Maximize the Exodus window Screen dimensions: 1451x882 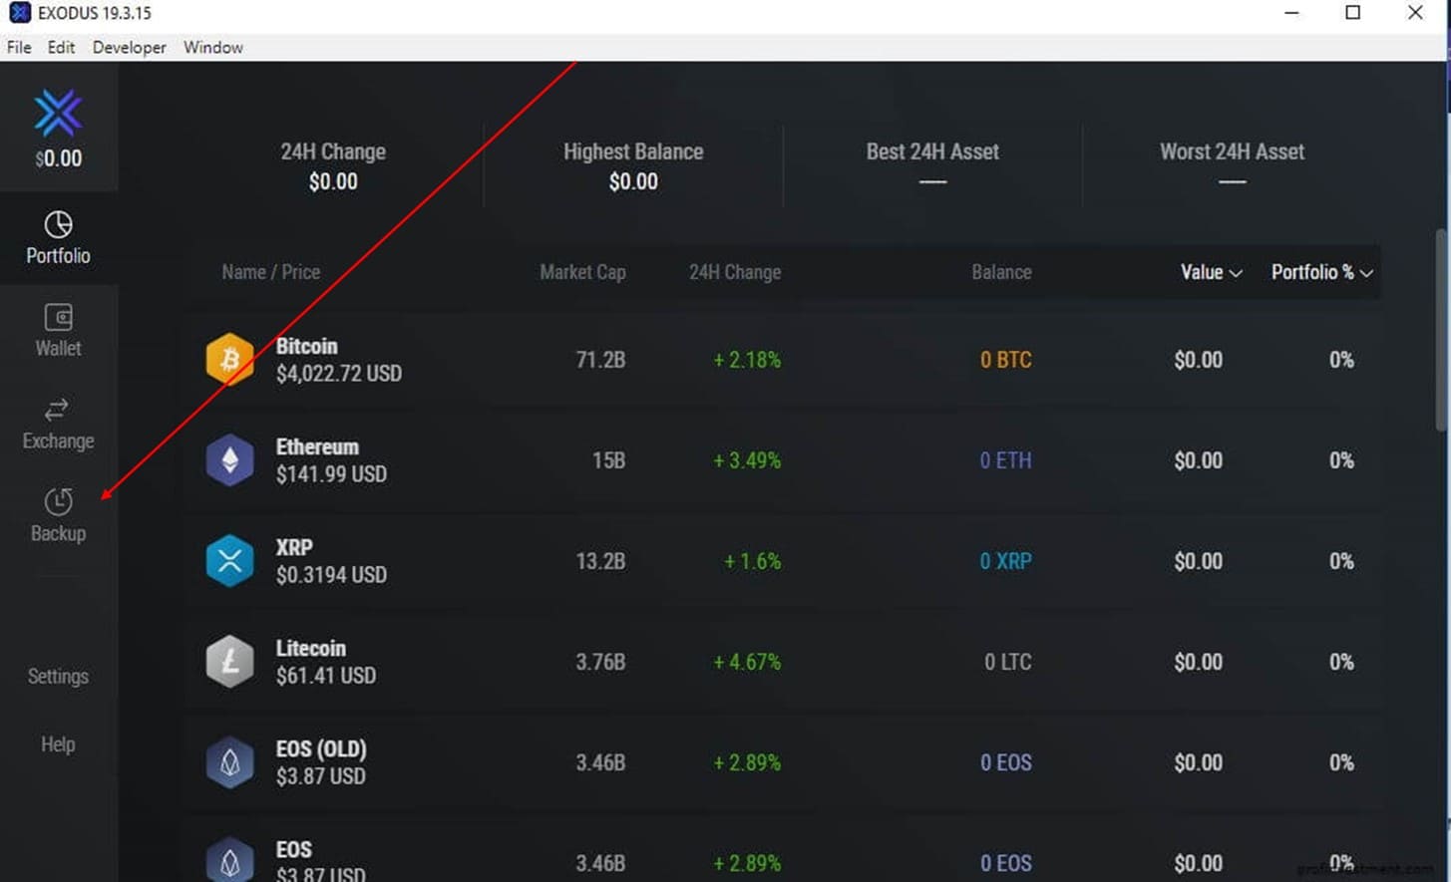(x=1353, y=13)
